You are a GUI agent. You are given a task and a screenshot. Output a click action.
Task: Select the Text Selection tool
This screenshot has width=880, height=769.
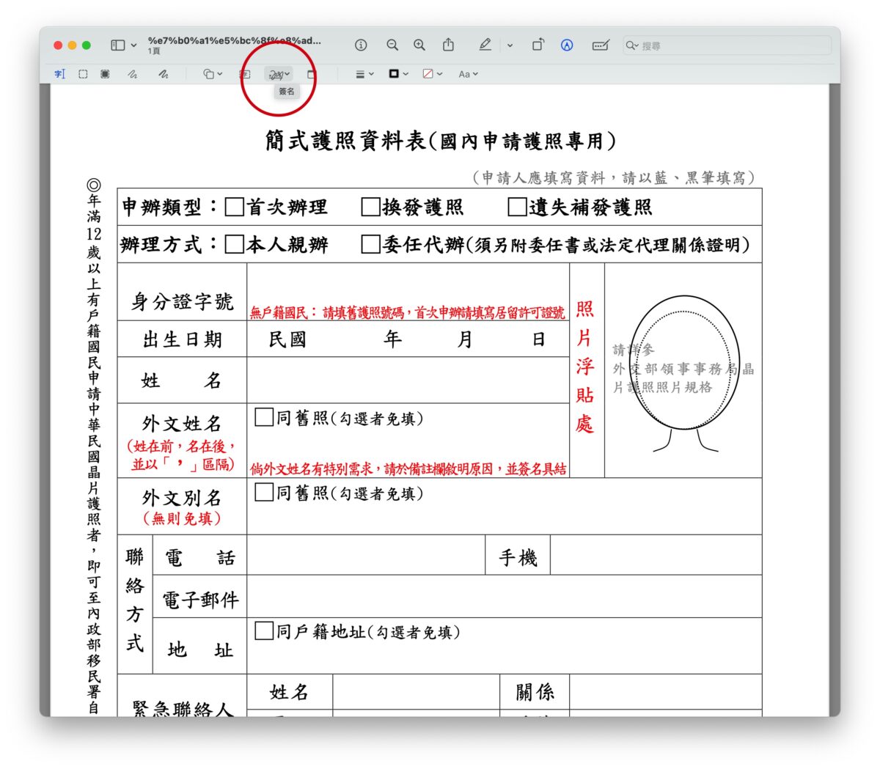[60, 74]
